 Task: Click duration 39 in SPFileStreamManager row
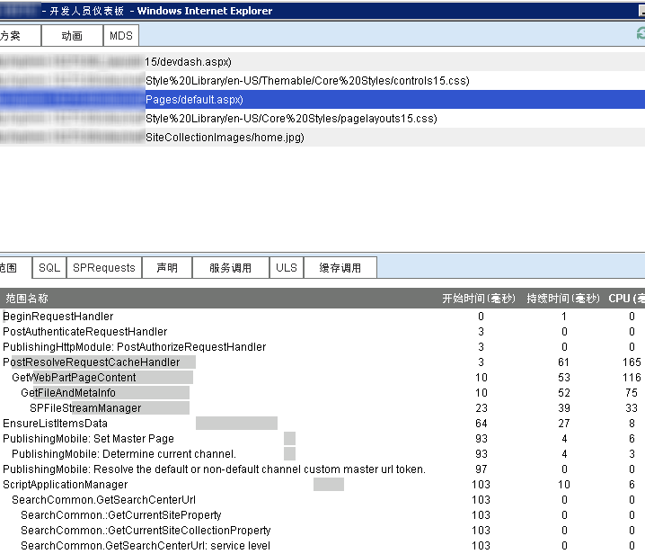563,407
